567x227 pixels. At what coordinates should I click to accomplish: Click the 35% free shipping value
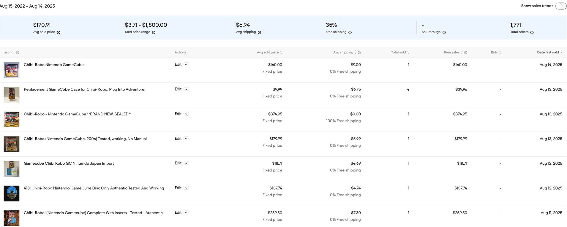point(331,25)
